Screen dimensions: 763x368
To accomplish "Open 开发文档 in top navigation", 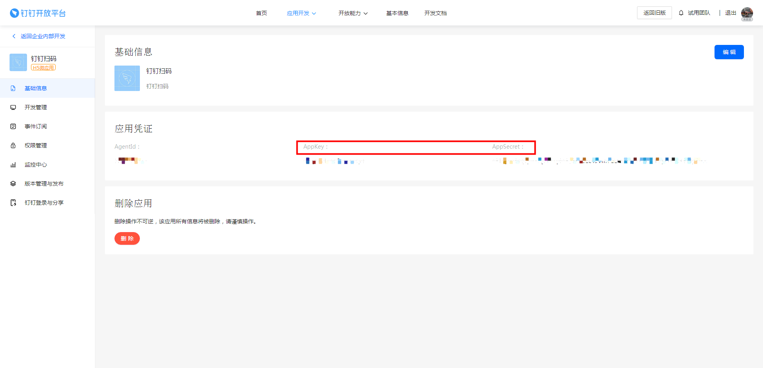I will [x=436, y=13].
